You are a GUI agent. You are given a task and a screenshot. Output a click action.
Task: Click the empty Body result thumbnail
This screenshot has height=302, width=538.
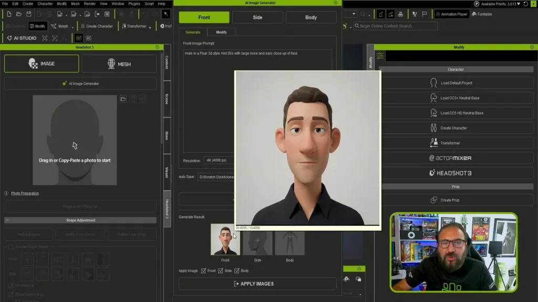tap(290, 243)
